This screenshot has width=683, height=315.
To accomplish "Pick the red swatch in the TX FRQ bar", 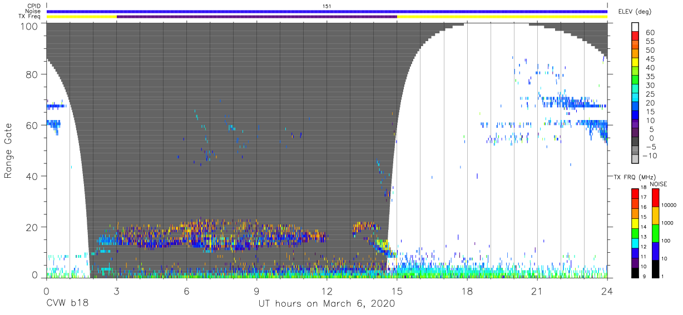I will click(x=635, y=194).
